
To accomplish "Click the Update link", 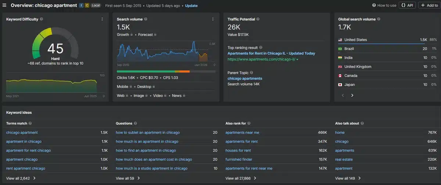I will [191, 6].
